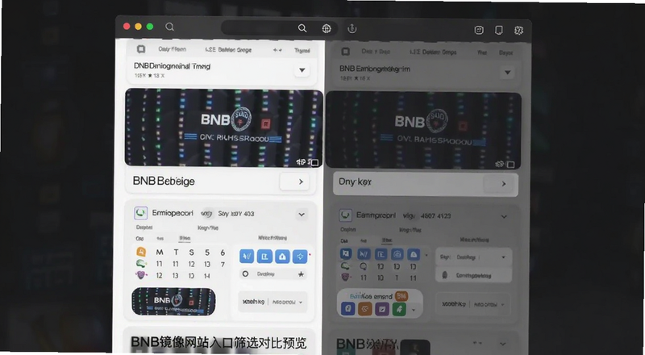Click day '7' in the left calendar
This screenshot has width=645, height=355.
coord(223,264)
